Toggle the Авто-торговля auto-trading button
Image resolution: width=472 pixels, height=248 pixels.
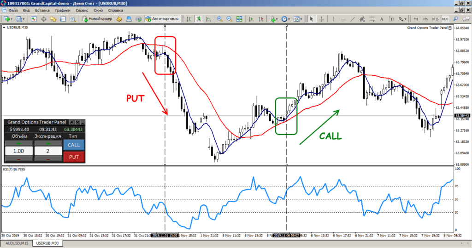point(161,19)
